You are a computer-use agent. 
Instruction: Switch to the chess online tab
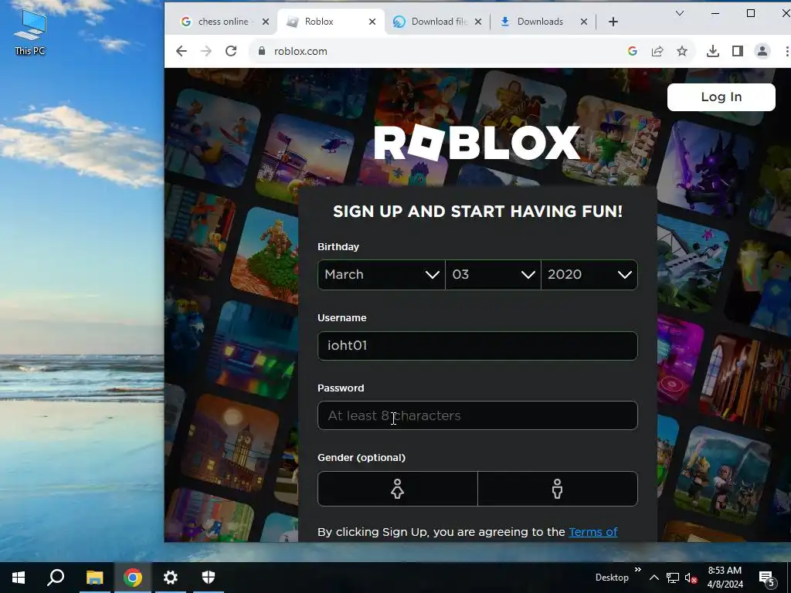click(x=223, y=22)
